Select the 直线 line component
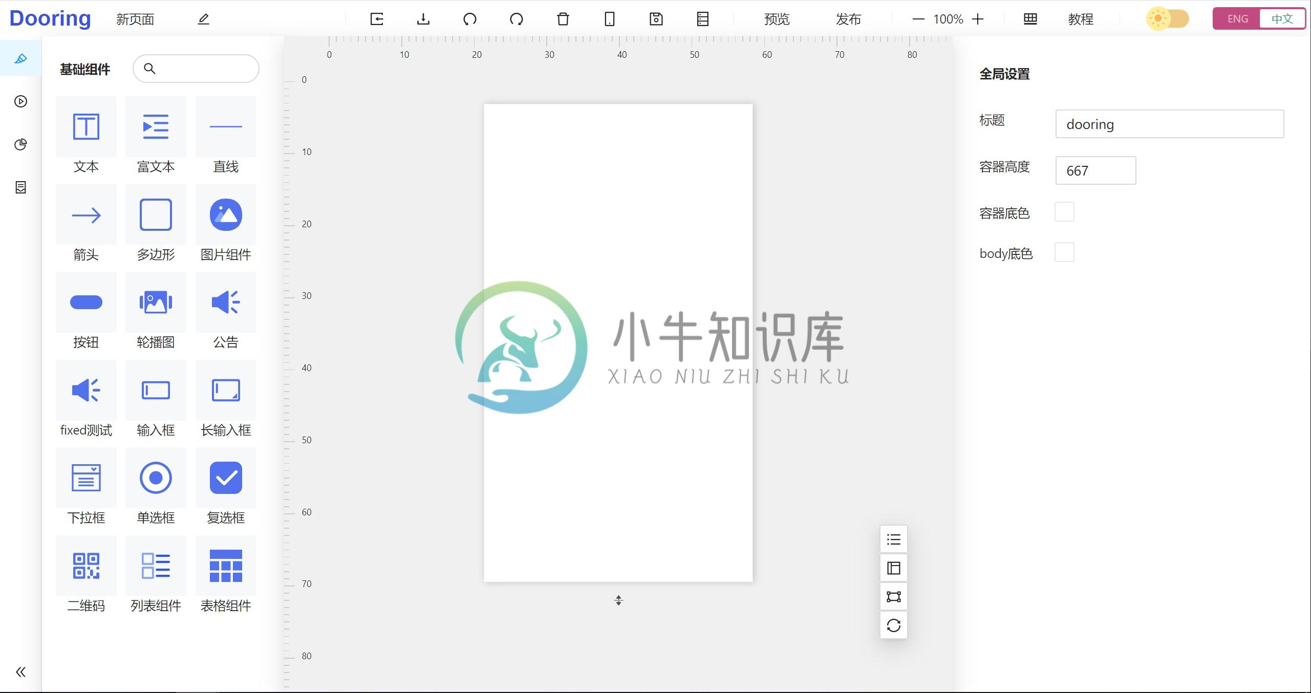 (x=226, y=135)
